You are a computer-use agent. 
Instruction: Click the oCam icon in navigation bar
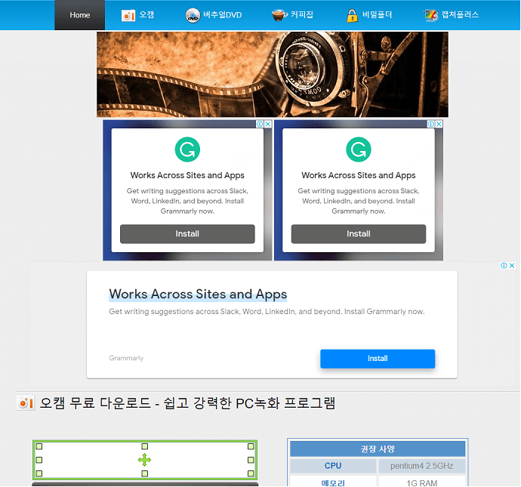coord(128,15)
